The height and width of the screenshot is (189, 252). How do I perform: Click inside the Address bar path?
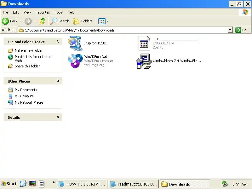tap(123, 30)
